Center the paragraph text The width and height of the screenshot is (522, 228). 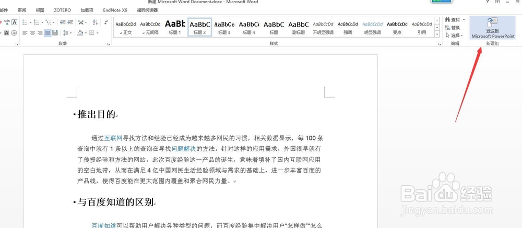(x=32, y=33)
